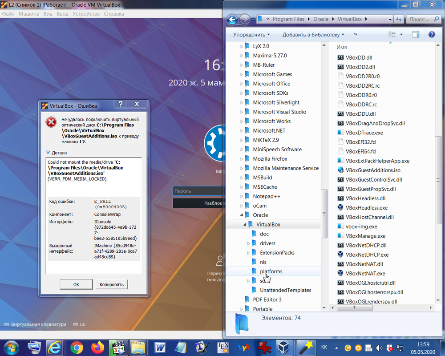The width and height of the screenshot is (445, 356).
Task: Click Oracle breadcrumb in address bar
Action: [321, 19]
